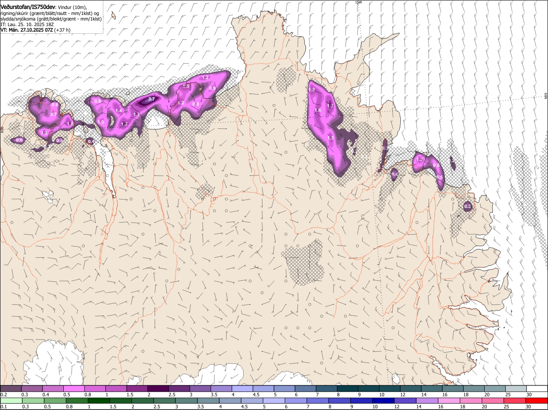Click the VT: Mán. 27.10.2025 07Z valid time
548x410 pixels.
[27, 30]
